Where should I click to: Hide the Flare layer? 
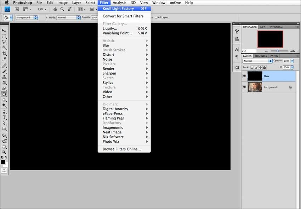(244, 76)
